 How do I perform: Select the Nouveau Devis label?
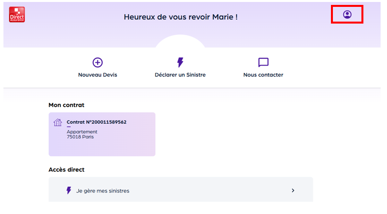97,75
